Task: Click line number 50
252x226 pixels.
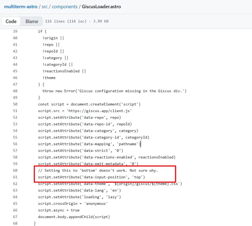Action: (15, 104)
